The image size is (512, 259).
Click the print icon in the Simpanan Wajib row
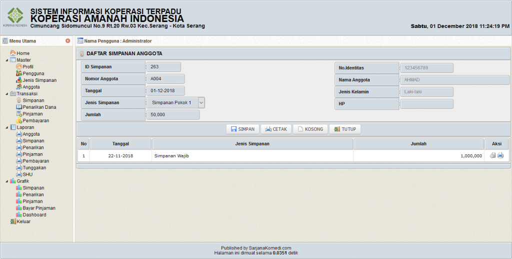click(x=500, y=155)
